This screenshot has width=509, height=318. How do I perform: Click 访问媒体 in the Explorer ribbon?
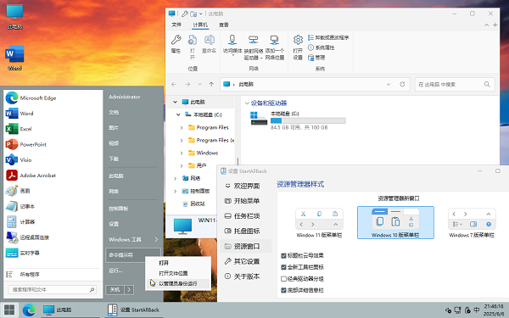(x=232, y=45)
